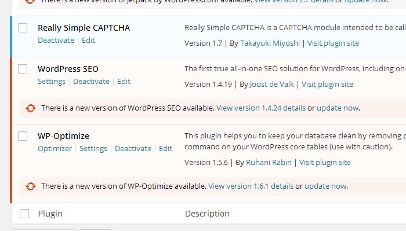Check the Really Simple CAPTCHA plugin checkbox

click(x=23, y=28)
